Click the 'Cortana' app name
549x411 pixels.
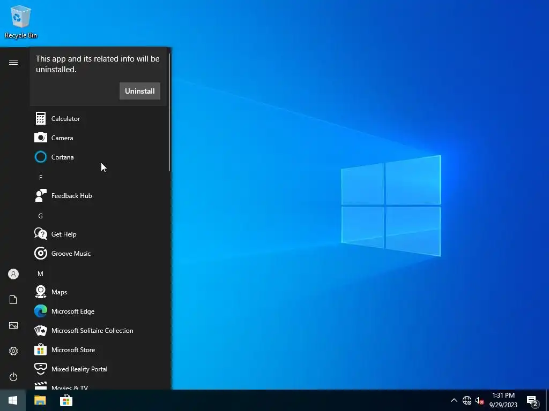click(62, 157)
